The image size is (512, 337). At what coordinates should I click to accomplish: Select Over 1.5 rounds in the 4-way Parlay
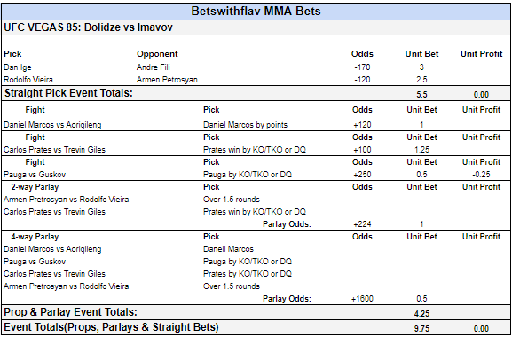point(232,286)
